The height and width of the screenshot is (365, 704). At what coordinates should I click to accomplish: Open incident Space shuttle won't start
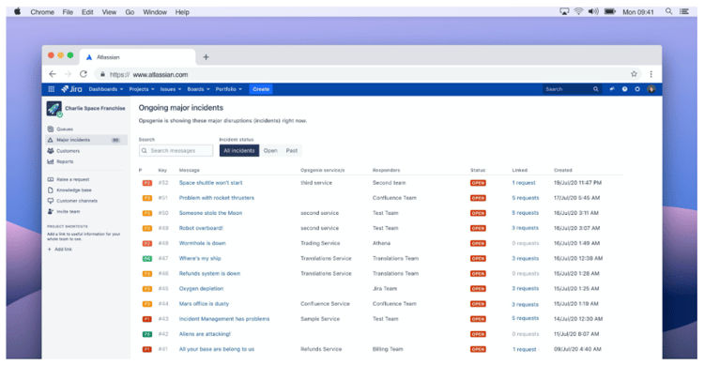point(210,183)
